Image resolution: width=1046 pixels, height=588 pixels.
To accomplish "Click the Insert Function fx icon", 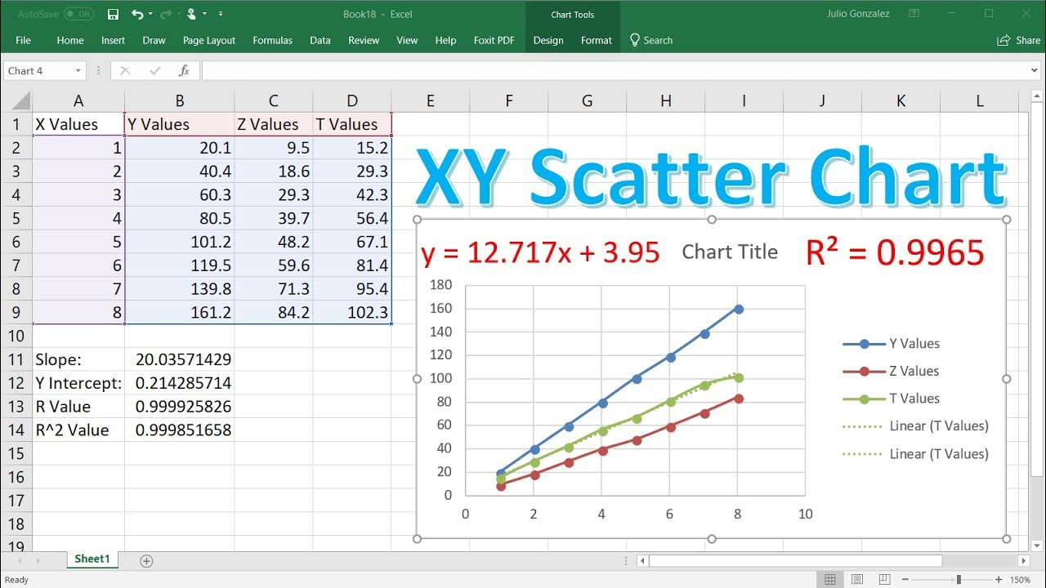I will (x=185, y=71).
